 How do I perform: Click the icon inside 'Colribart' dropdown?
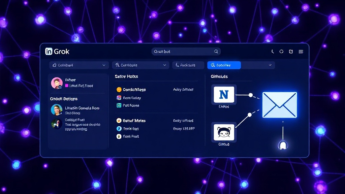[54, 65]
